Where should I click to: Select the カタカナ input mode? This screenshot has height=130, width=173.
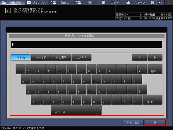[81, 58]
